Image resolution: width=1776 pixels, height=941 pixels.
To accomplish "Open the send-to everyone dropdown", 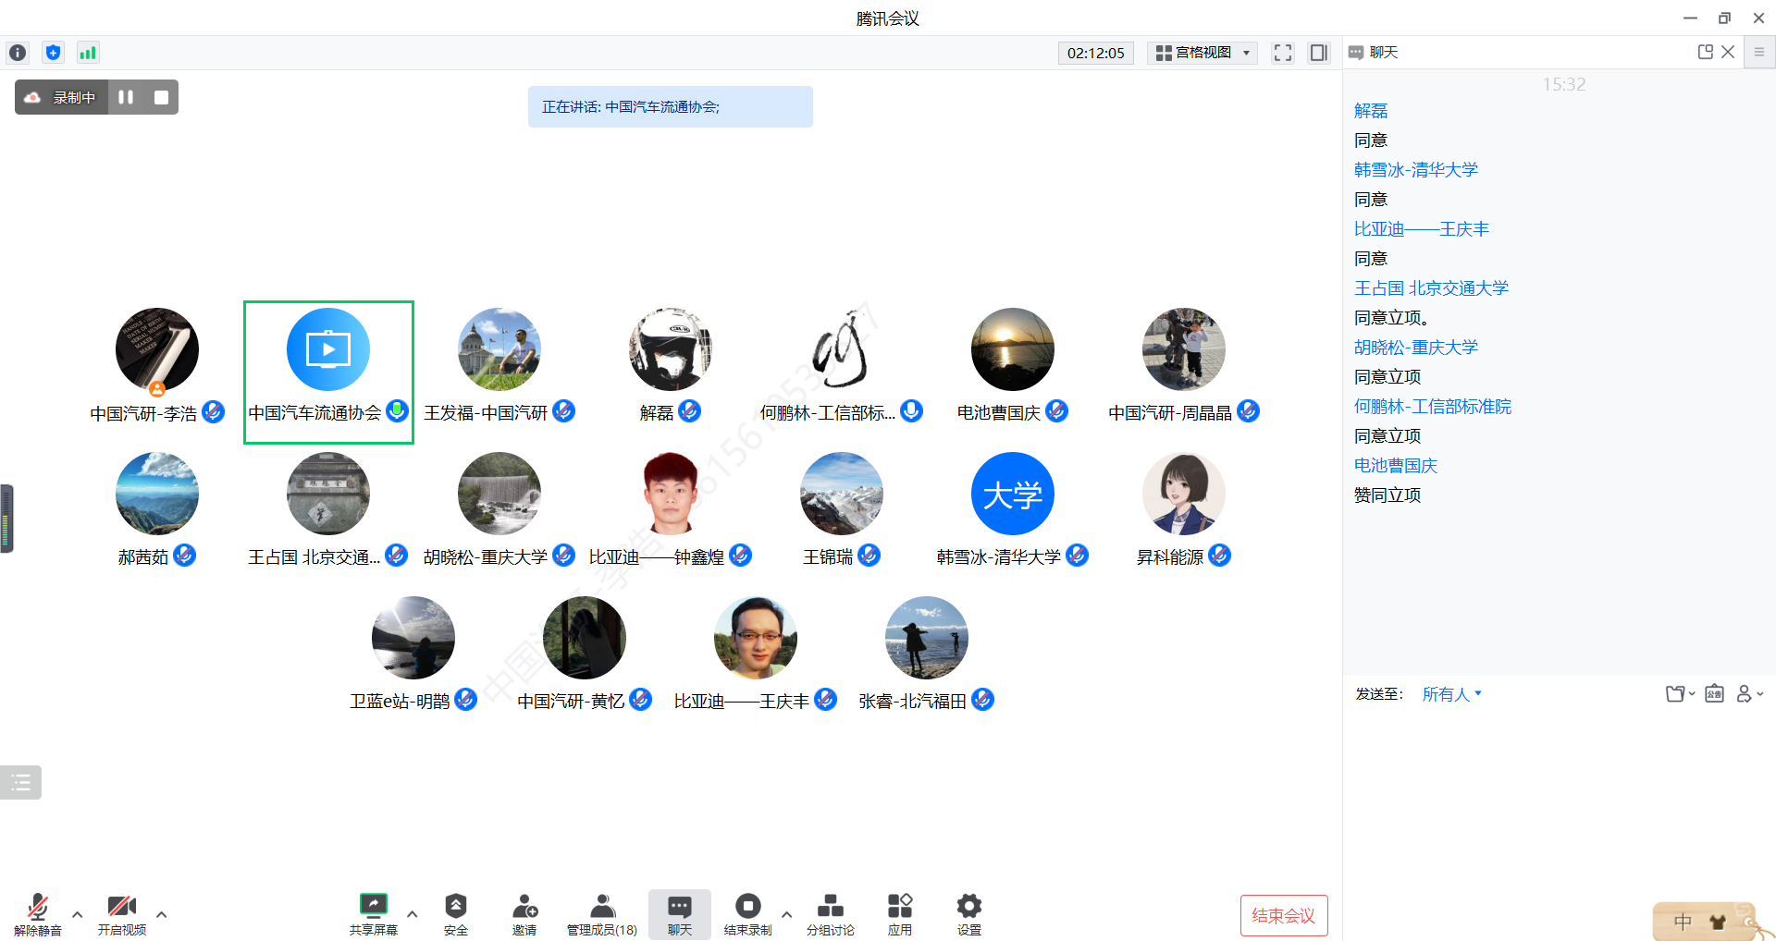I will [x=1451, y=694].
